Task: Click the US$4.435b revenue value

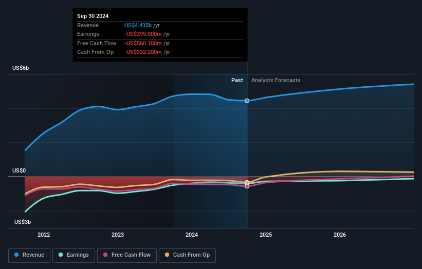Action: pyautogui.click(x=138, y=25)
